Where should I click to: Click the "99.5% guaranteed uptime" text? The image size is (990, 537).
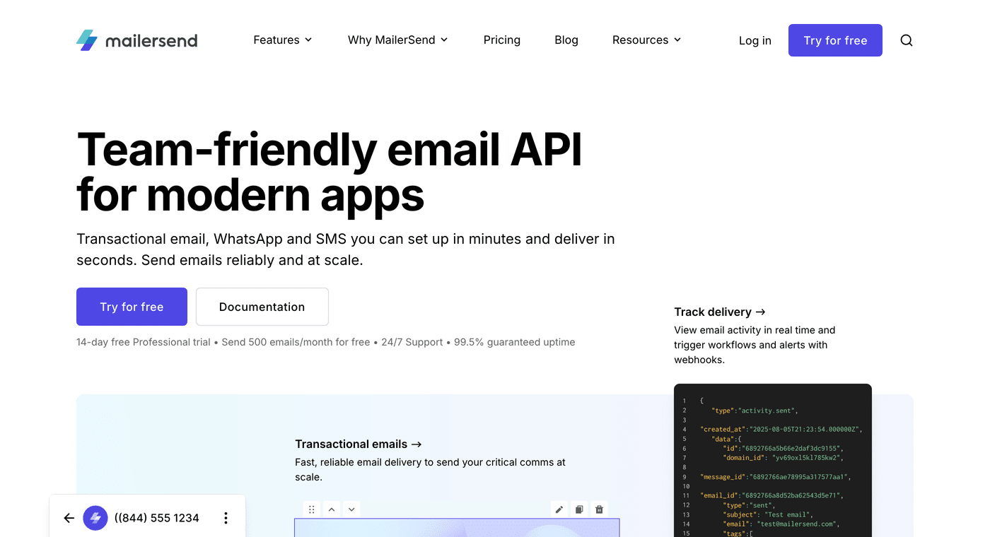pyautogui.click(x=515, y=342)
